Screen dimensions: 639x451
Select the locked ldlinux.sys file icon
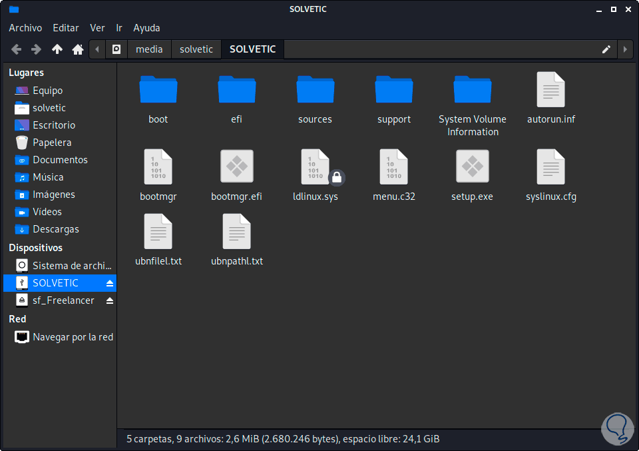pos(316,167)
